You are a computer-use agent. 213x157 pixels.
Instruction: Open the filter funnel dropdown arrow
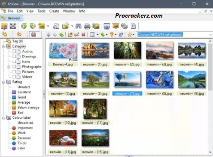pyautogui.click(x=116, y=34)
